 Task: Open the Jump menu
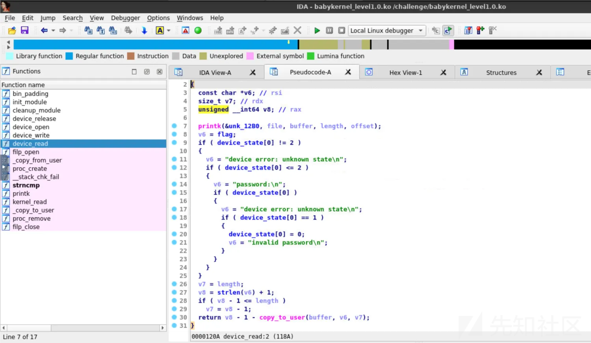[x=48, y=18]
